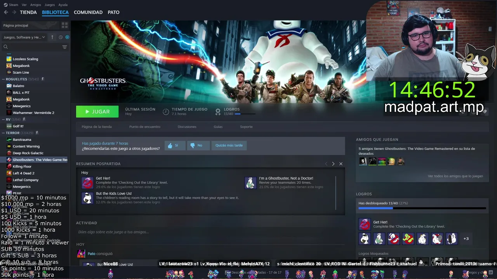Click the play time clock icon

point(166,112)
